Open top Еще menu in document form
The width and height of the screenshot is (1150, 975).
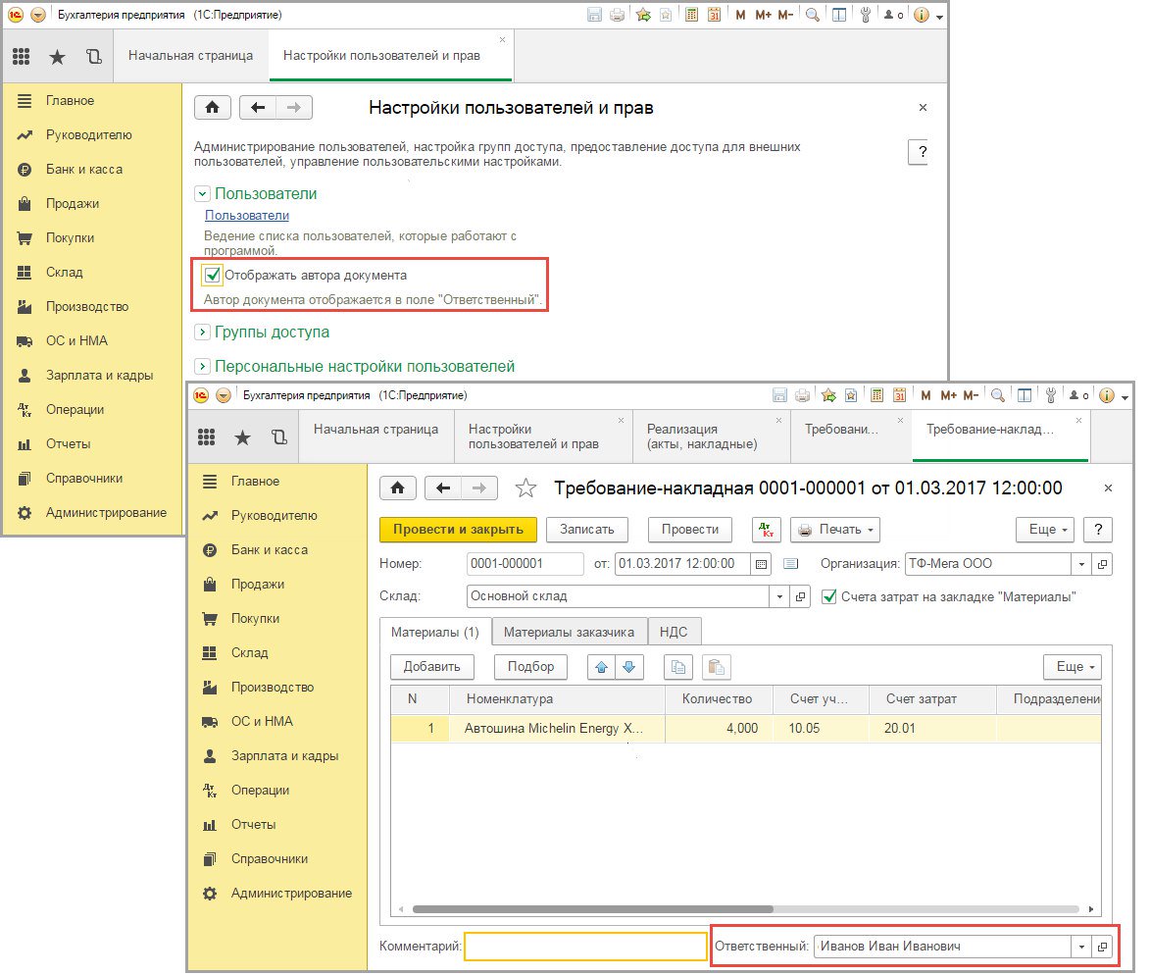[x=1045, y=529]
